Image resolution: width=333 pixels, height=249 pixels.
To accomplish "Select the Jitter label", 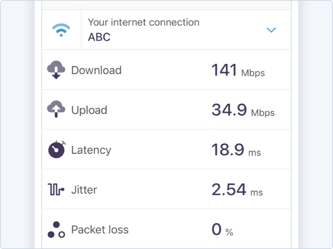I will pyautogui.click(x=84, y=190).
